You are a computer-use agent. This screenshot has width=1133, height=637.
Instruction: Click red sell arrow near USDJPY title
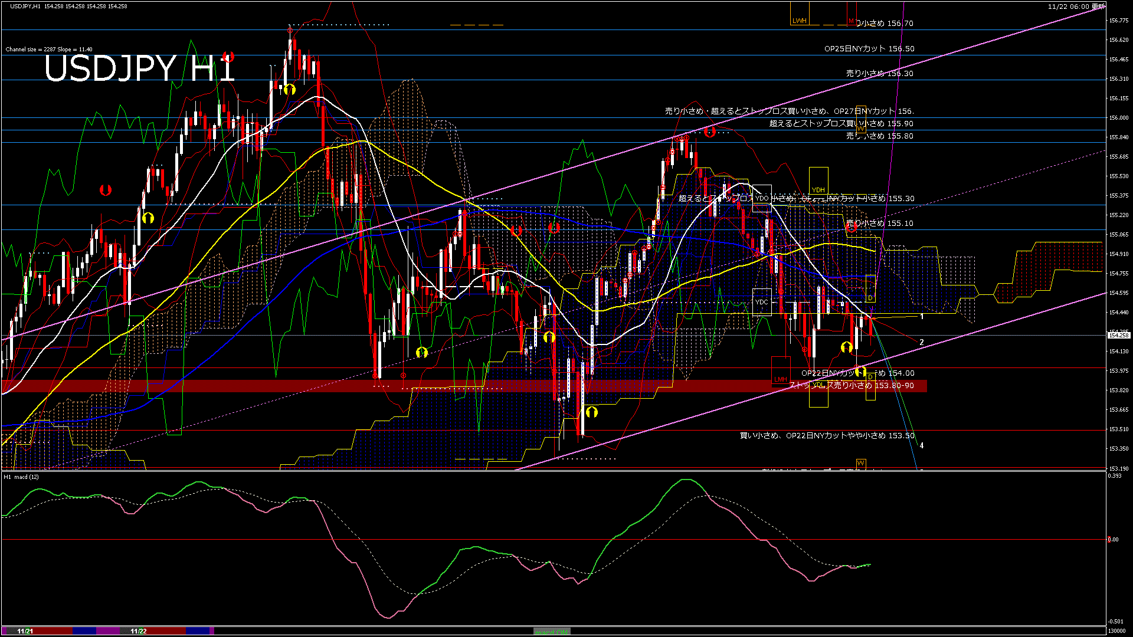click(228, 57)
